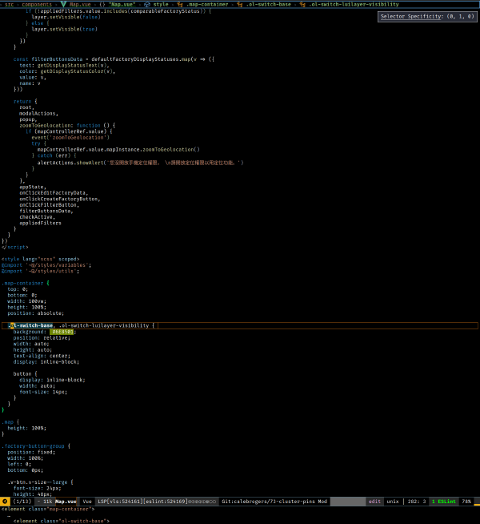Click the <style lang="scss" scoped> tag line

click(x=40, y=259)
